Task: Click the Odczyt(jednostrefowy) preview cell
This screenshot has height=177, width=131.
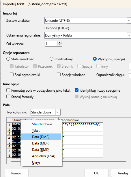Action: (x=82, y=124)
